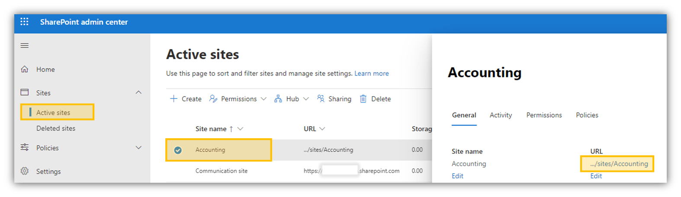681x197 pixels.
Task: Click the Accounting row 0.00 storage value
Action: coord(417,150)
